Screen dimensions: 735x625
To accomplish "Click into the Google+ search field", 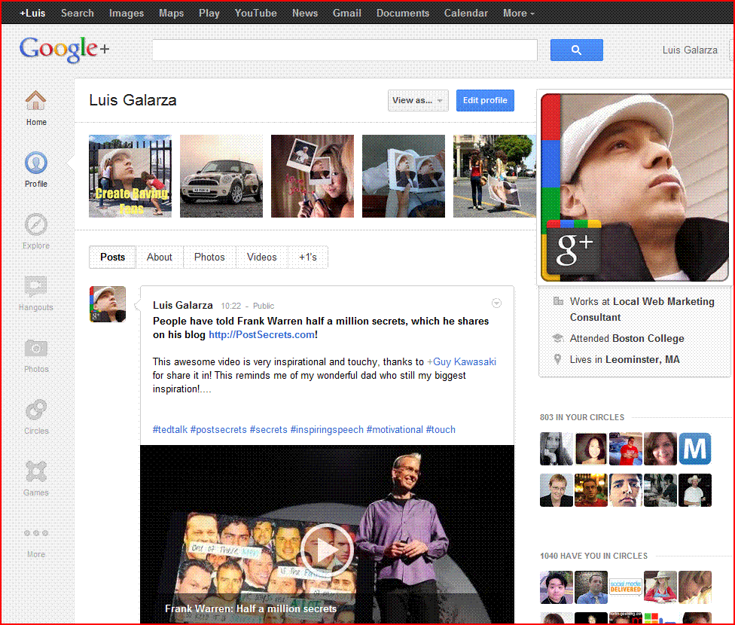I will point(345,50).
